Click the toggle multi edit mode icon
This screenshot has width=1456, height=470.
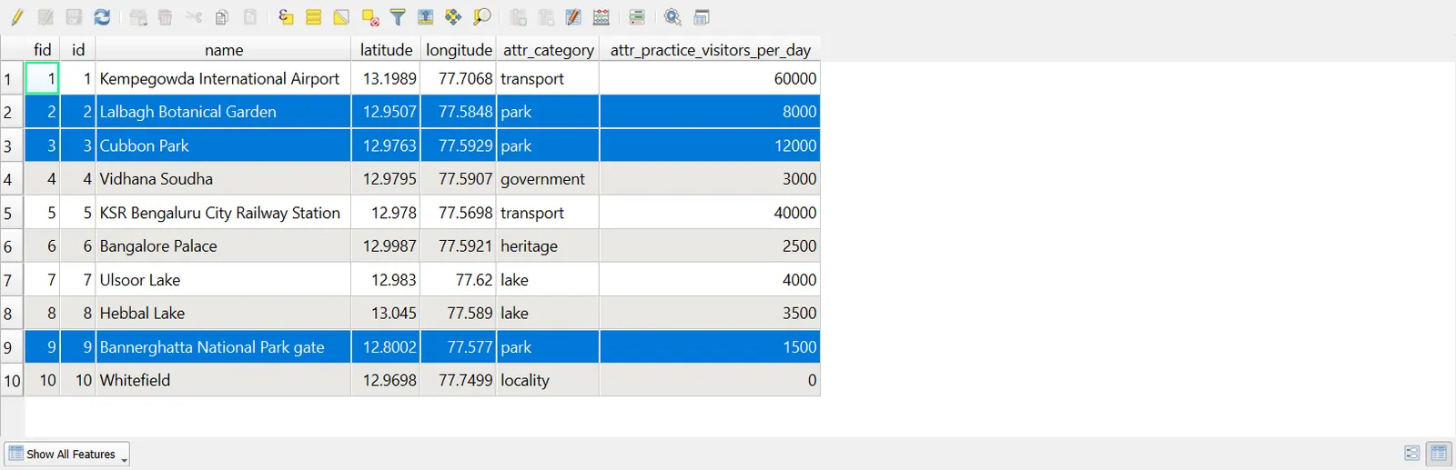coord(45,17)
